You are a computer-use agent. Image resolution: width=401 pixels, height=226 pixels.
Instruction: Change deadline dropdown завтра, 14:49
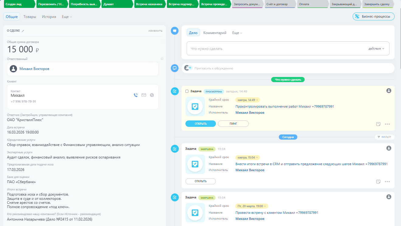pyautogui.click(x=247, y=100)
